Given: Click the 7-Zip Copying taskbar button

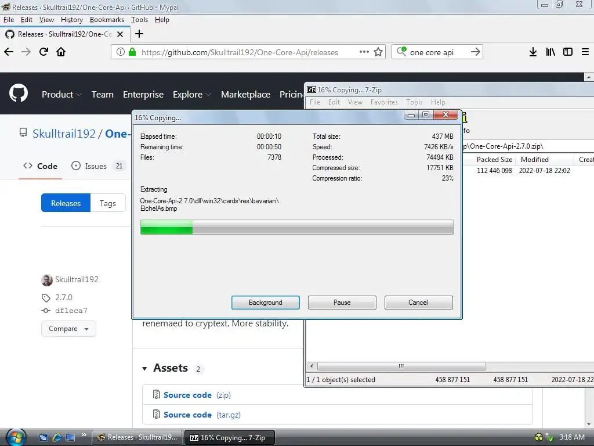Looking at the screenshot, I should click(229, 437).
